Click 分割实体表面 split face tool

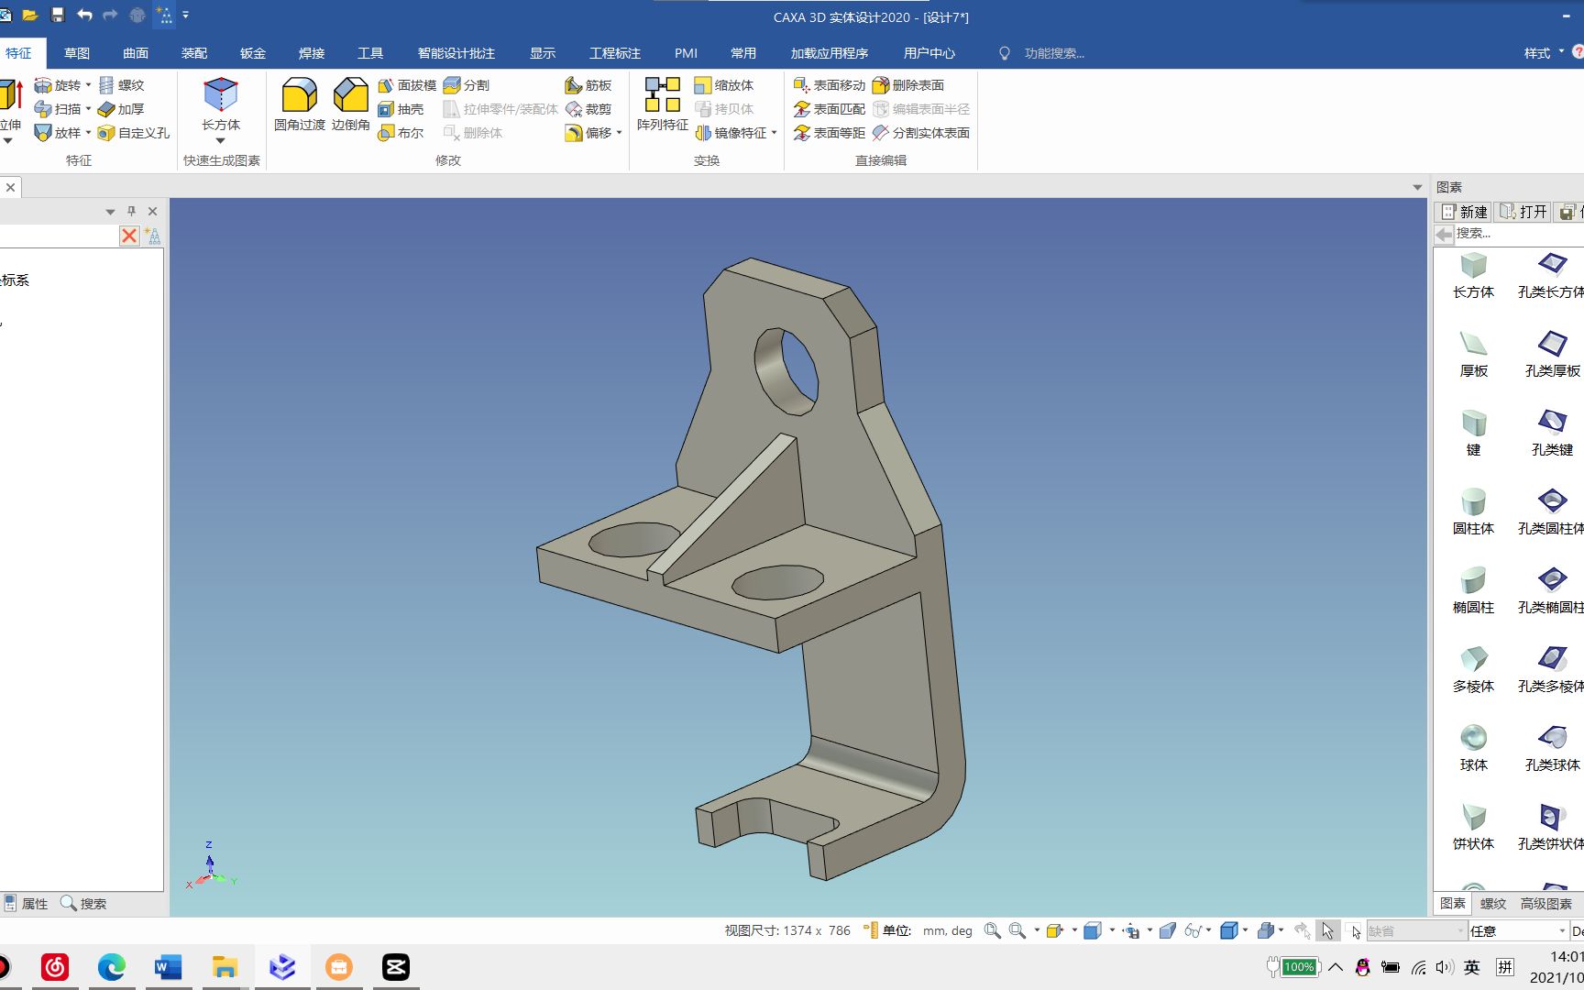coord(921,133)
